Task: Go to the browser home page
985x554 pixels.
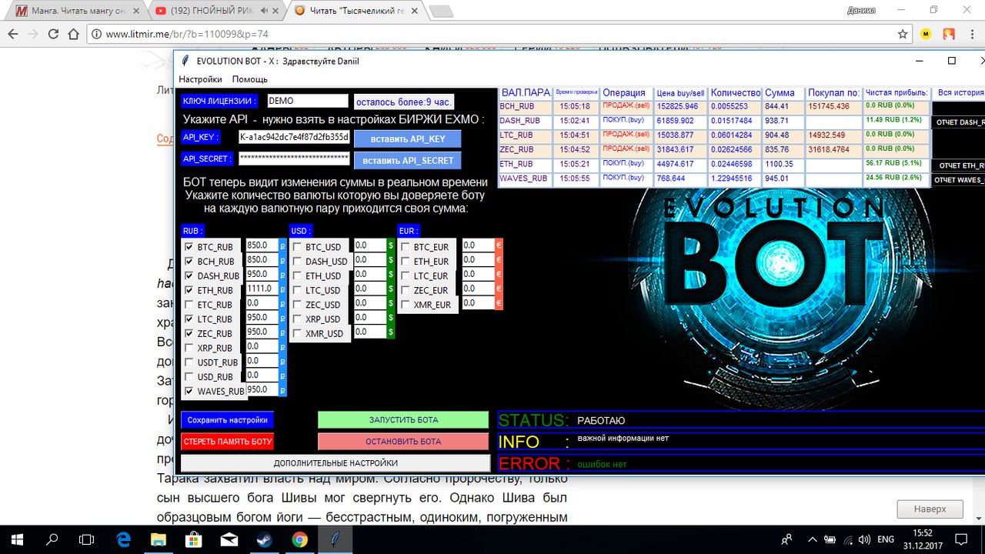Action: click(74, 35)
